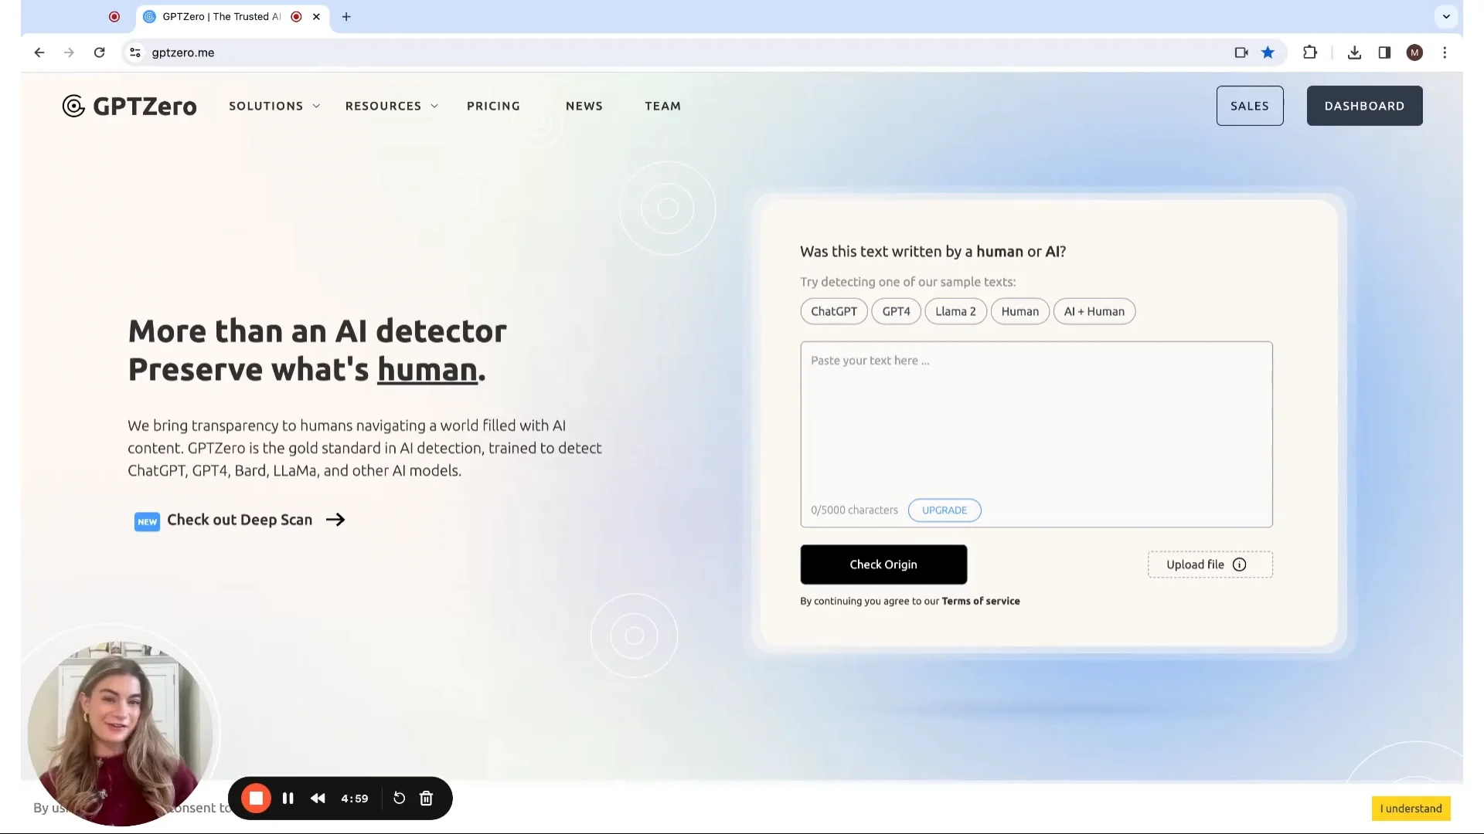Click the bookmark star in address bar
This screenshot has width=1484, height=834.
click(x=1268, y=53)
